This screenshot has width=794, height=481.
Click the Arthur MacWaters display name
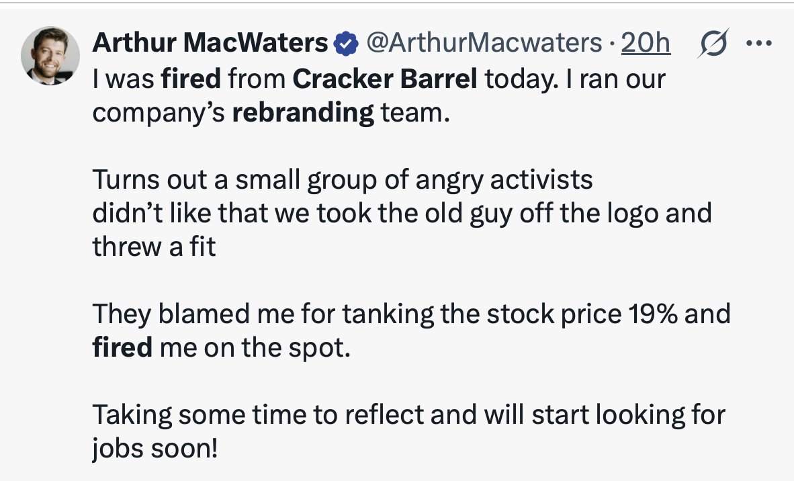click(x=210, y=44)
